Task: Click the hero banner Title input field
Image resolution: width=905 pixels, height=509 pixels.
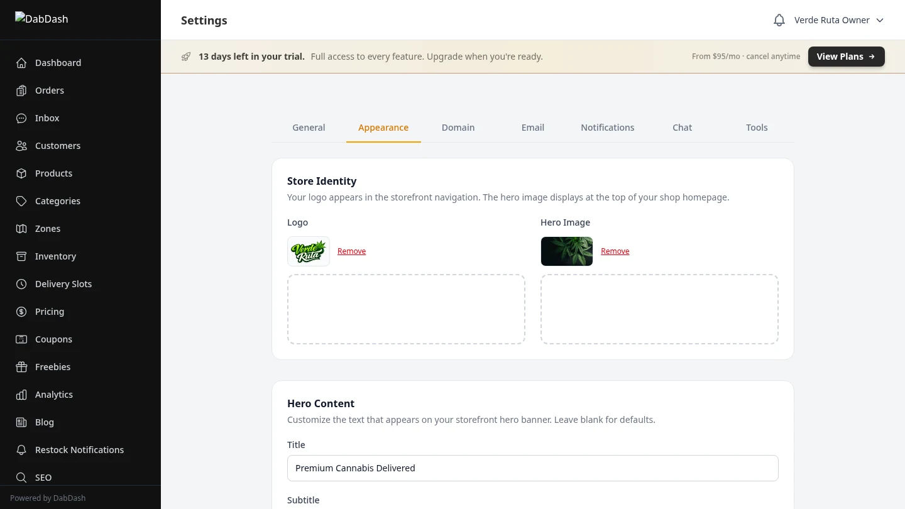Action: click(x=532, y=468)
